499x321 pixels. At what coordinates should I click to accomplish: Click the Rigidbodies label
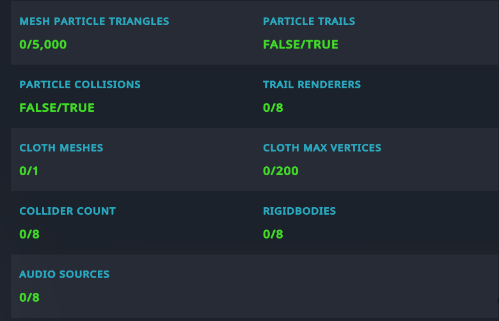299,211
